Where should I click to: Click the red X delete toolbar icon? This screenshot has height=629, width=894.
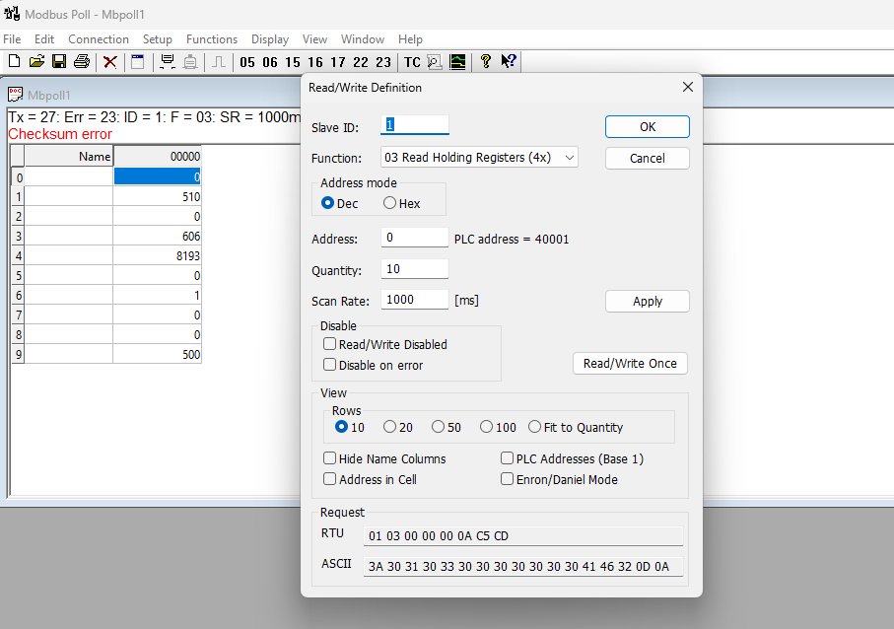[110, 62]
